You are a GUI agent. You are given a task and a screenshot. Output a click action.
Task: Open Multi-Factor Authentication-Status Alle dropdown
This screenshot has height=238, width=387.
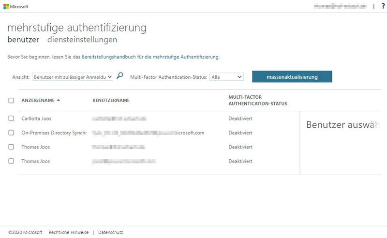[226, 77]
